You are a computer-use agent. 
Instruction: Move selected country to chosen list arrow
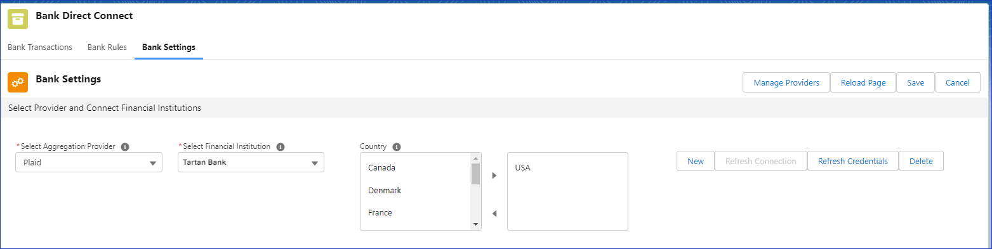[494, 176]
